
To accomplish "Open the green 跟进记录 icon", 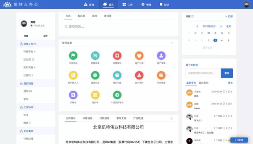I will pos(95,75).
